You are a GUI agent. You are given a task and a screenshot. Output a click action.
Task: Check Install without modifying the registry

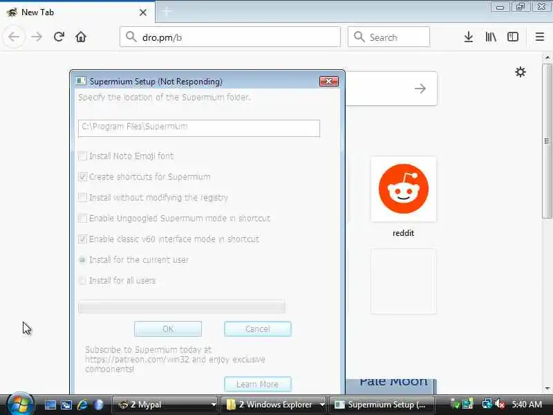82,197
